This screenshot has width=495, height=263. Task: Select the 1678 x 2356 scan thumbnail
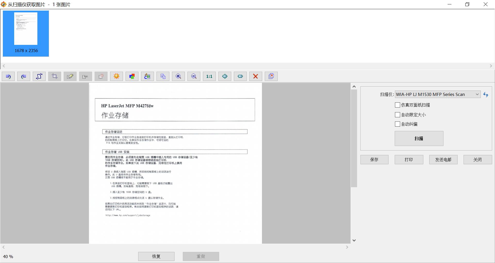[x=26, y=34]
